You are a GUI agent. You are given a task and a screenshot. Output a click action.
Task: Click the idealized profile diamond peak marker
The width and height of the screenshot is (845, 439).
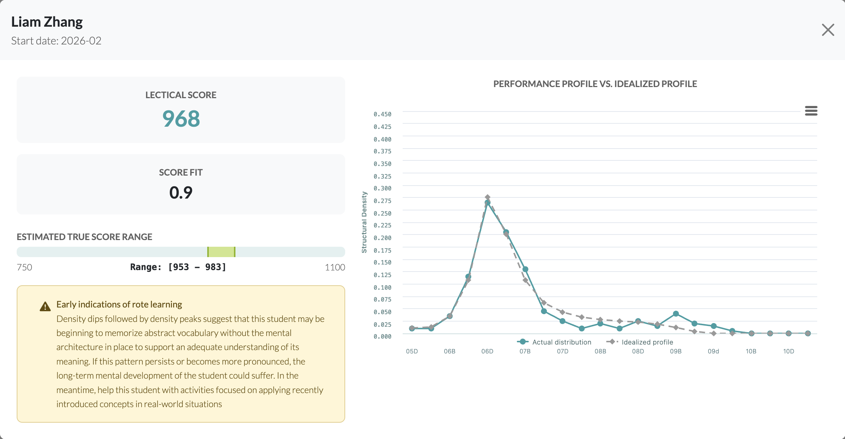coord(488,197)
